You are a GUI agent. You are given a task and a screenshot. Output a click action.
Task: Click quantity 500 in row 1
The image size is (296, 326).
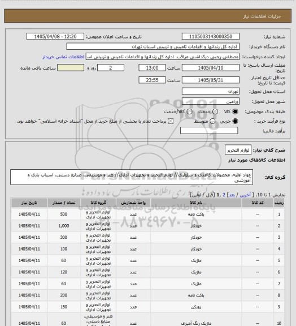pyautogui.click(x=64, y=214)
